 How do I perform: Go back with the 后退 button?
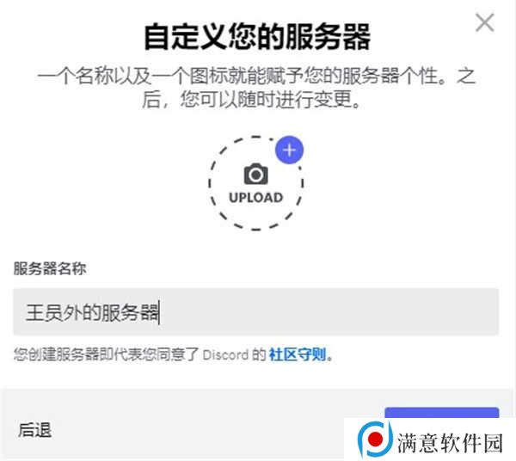(35, 430)
